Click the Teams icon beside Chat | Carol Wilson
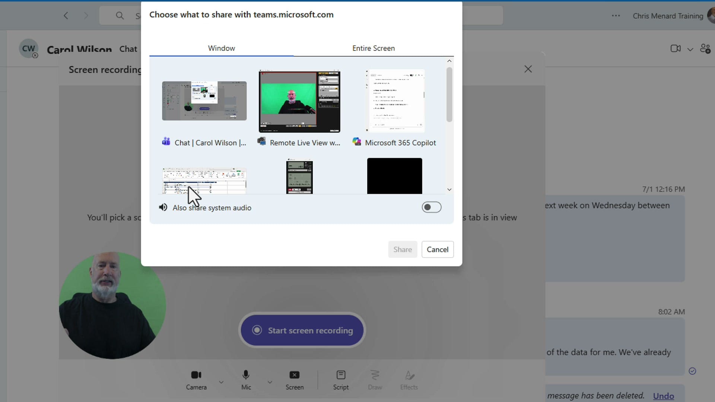 [166, 141]
